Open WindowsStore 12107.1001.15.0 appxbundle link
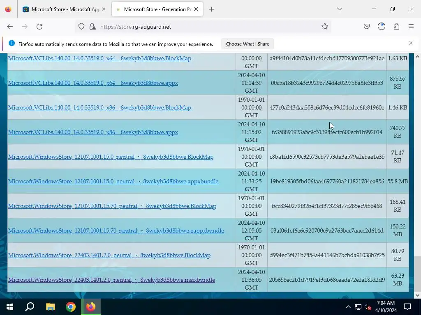Viewport: 421px width, 315px height. click(113, 182)
